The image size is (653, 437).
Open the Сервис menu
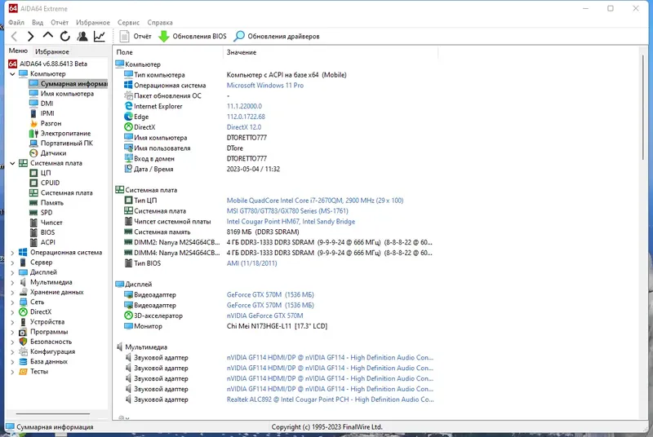pos(128,23)
